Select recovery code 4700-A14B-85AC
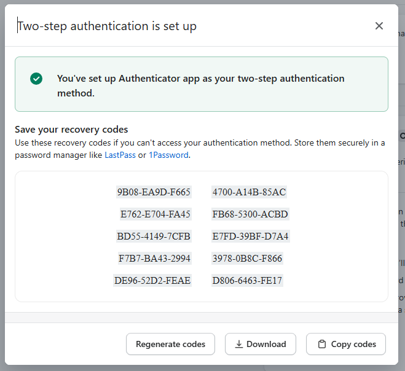 click(x=249, y=192)
